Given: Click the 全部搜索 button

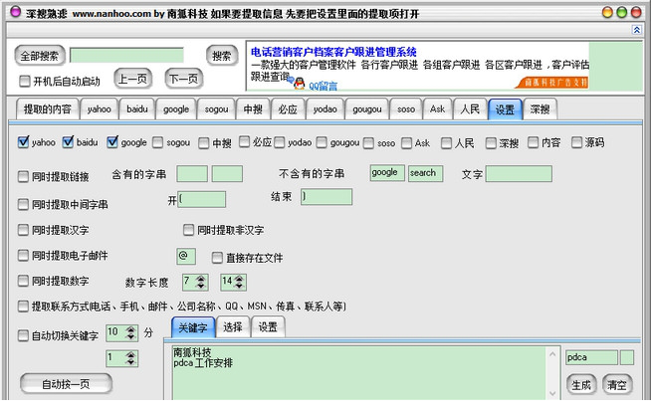Looking at the screenshot, I should [x=40, y=56].
